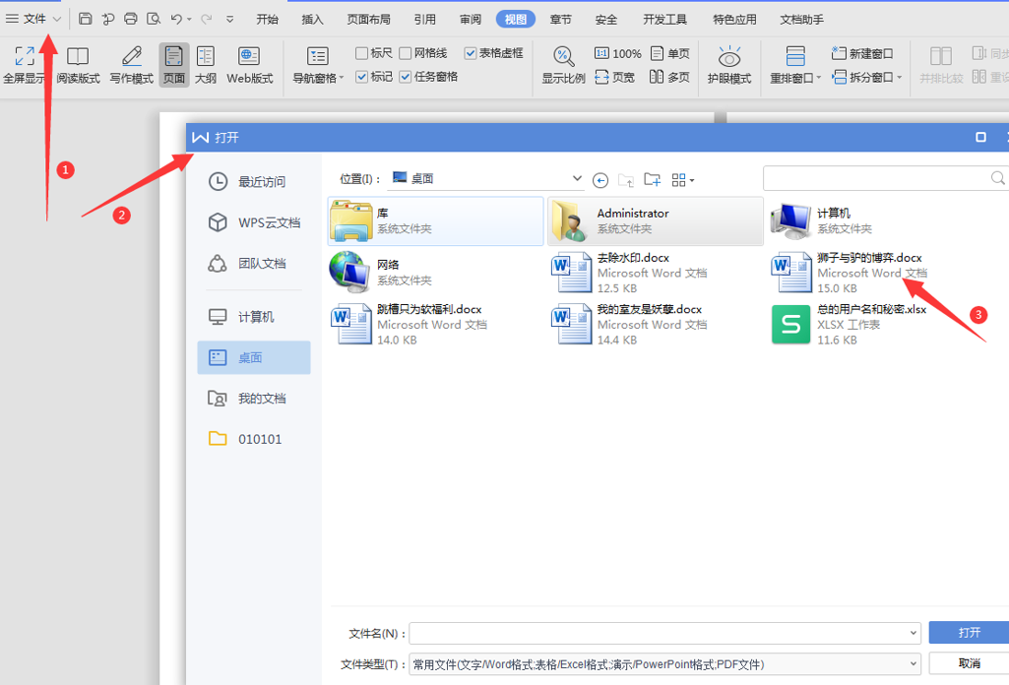Select file 去除水印.docx
Viewport: 1009px width, 685px height.
point(629,273)
